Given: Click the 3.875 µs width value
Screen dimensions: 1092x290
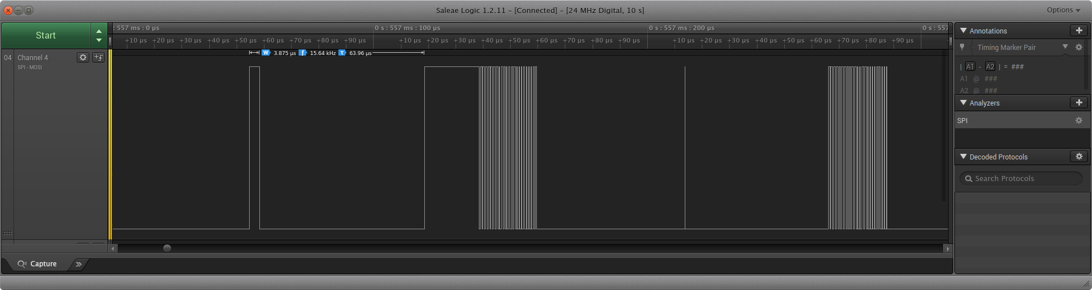Looking at the screenshot, I should (x=284, y=53).
